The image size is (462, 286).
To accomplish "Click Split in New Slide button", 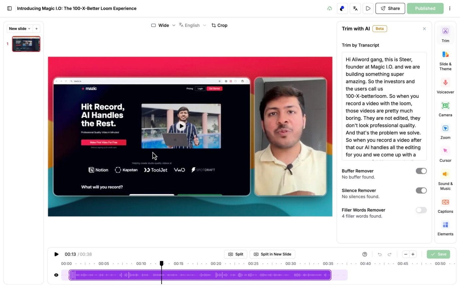I will pos(272,254).
